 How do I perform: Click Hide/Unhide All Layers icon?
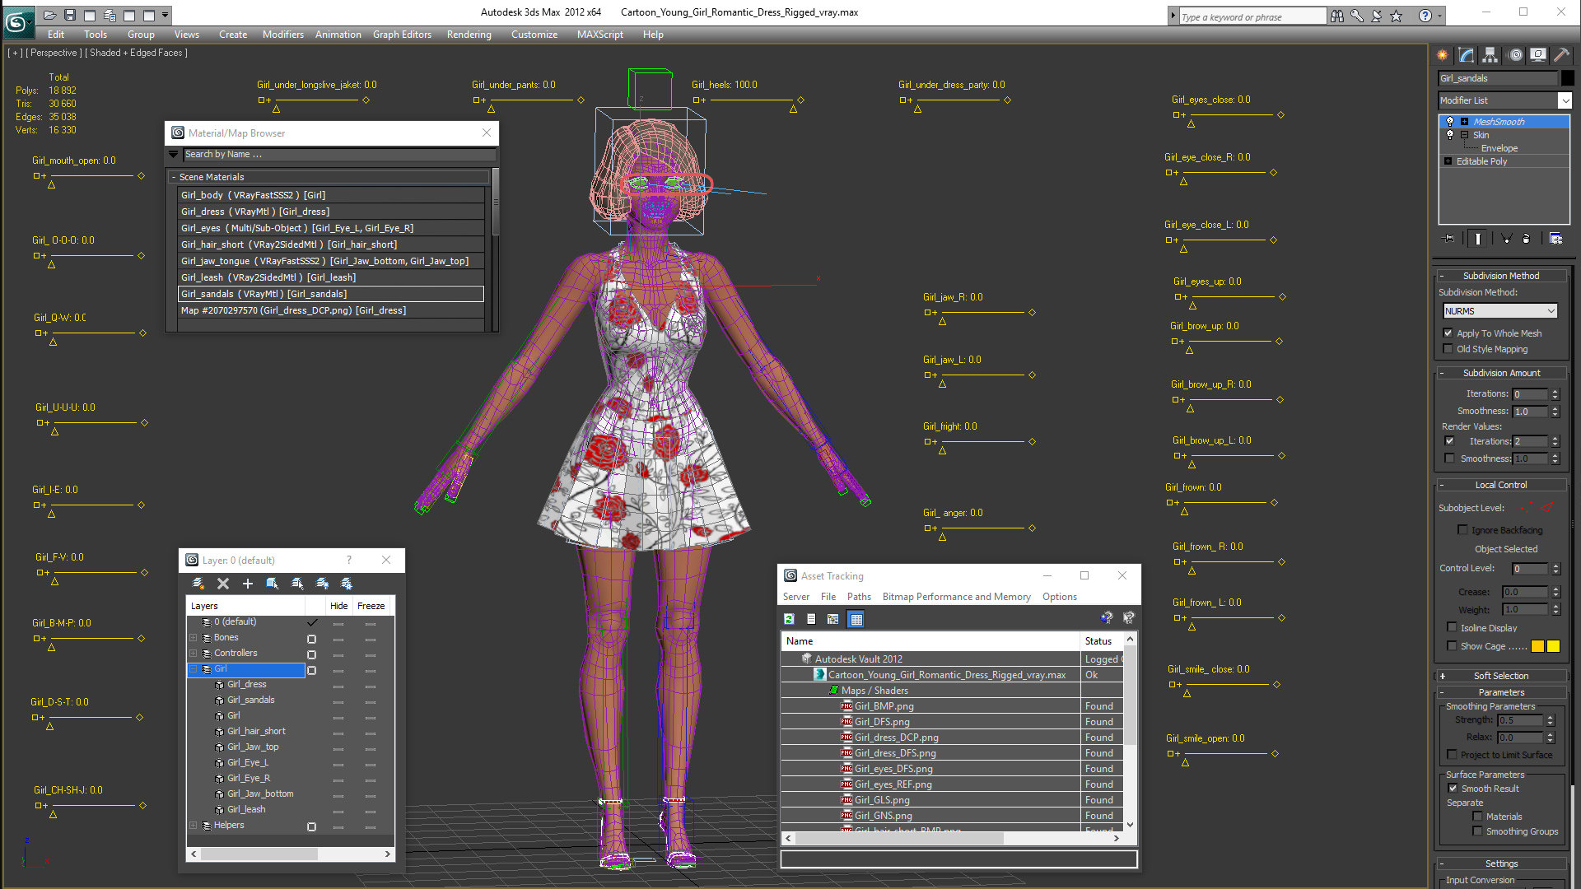(x=322, y=584)
